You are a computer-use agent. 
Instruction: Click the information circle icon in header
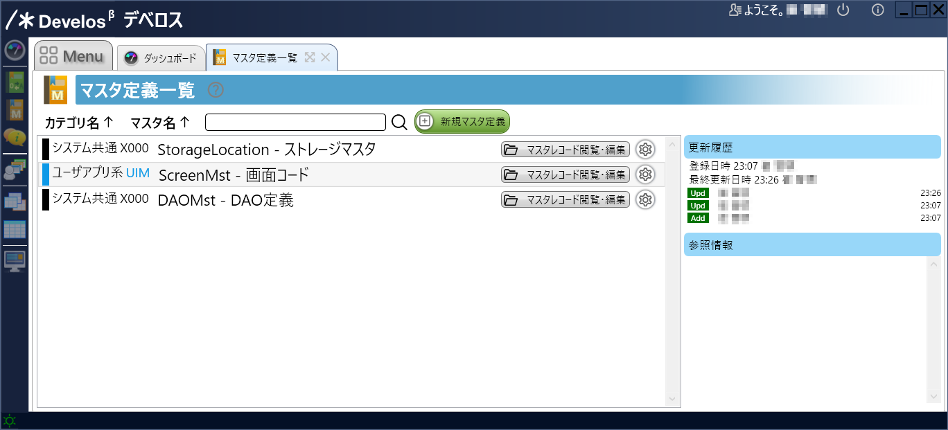pos(877,10)
